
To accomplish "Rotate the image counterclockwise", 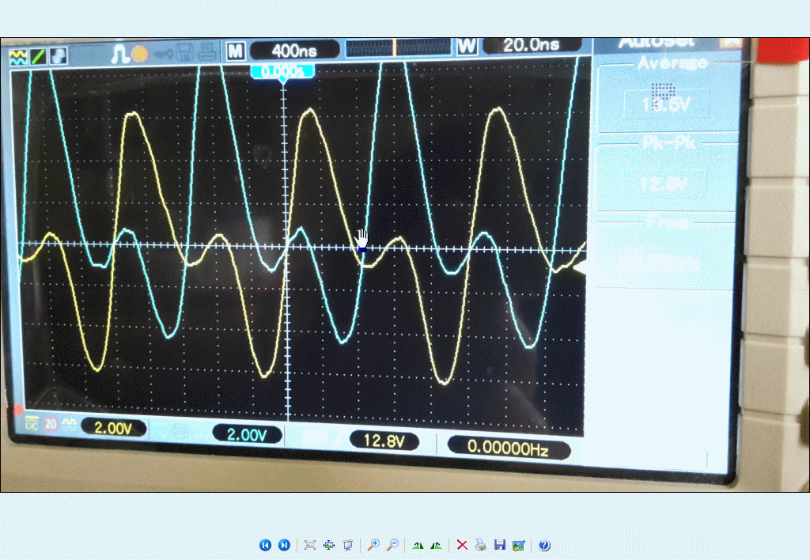I will (x=436, y=545).
